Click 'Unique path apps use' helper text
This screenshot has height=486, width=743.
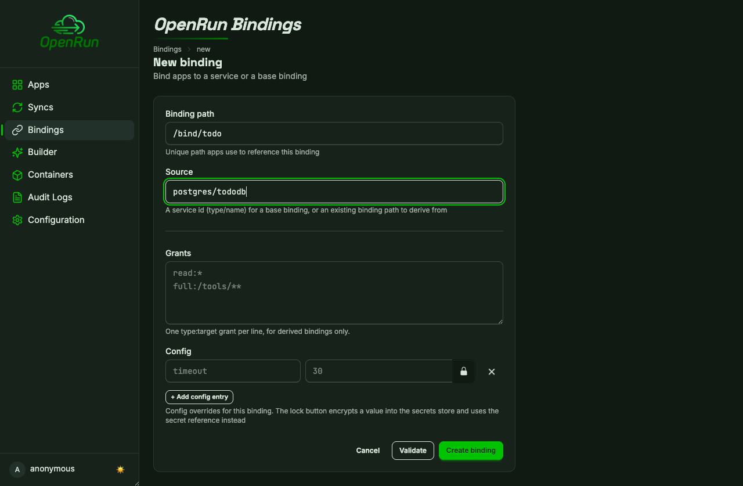(x=242, y=152)
